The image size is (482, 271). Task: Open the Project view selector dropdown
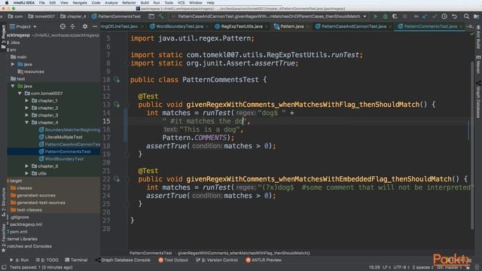(x=23, y=27)
